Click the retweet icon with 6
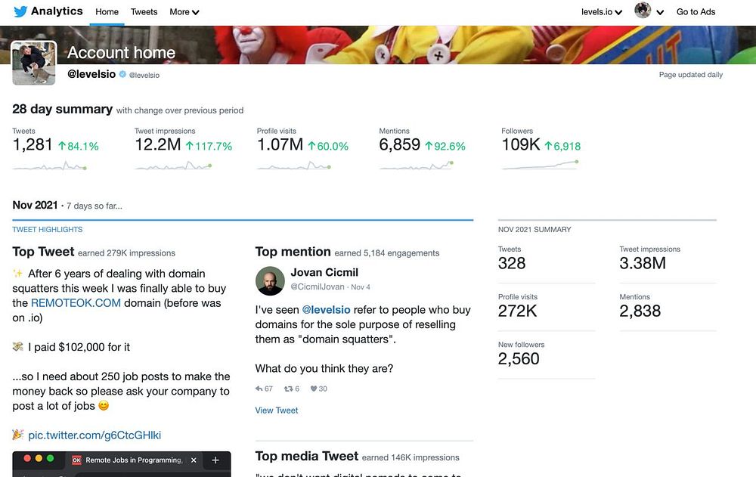This screenshot has width=756, height=477. 288,389
